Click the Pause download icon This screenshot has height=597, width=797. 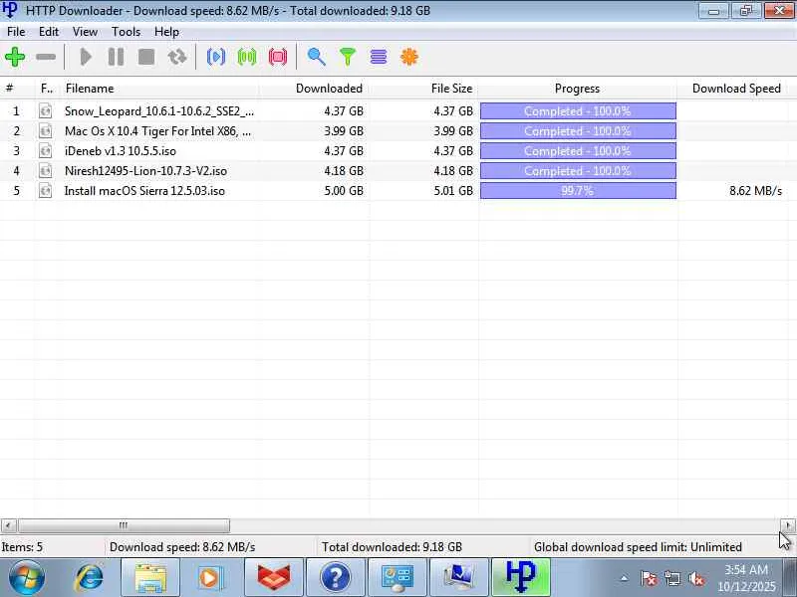116,57
